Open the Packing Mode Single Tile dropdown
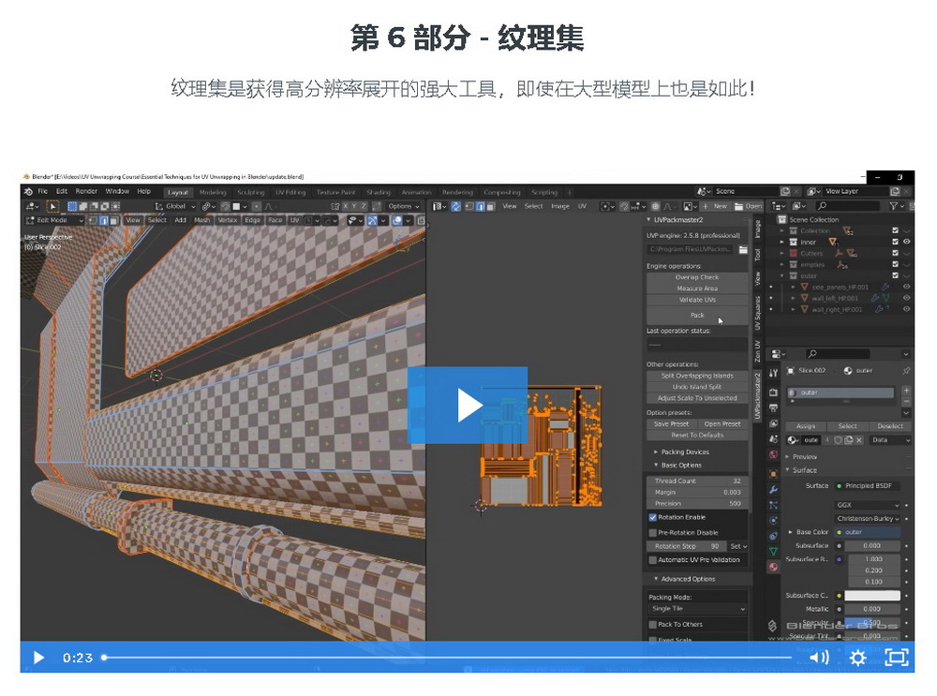The width and height of the screenshot is (937, 696). click(697, 609)
